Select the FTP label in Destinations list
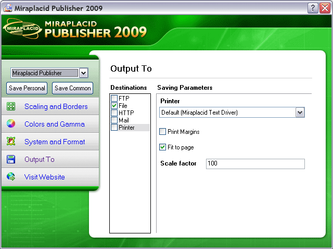333x249 pixels. [124, 99]
